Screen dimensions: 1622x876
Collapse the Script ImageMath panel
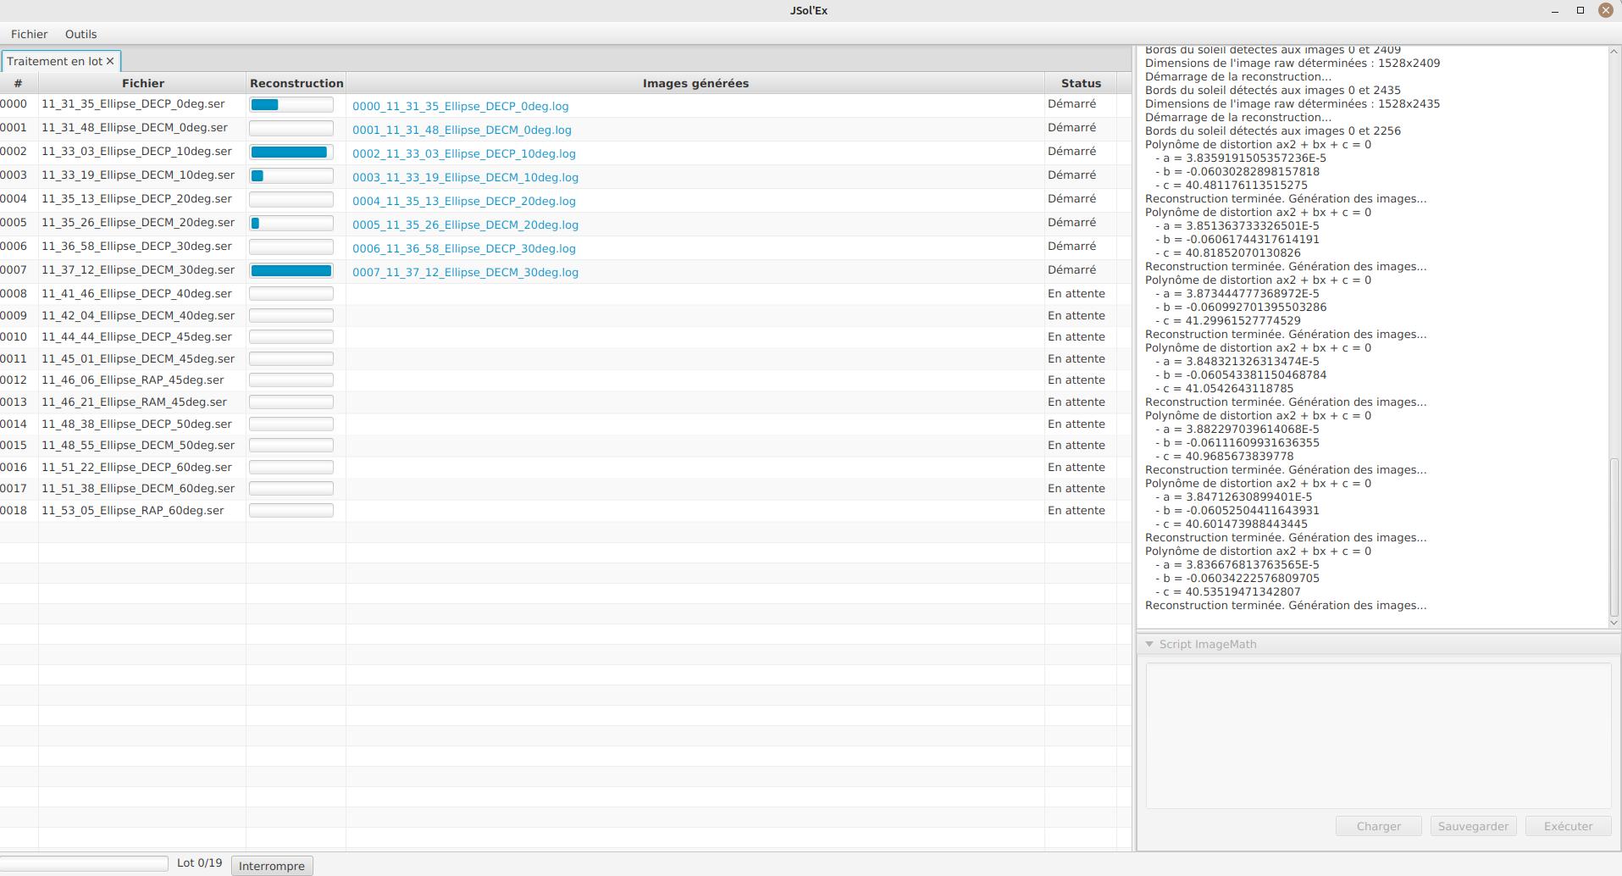[x=1149, y=644]
